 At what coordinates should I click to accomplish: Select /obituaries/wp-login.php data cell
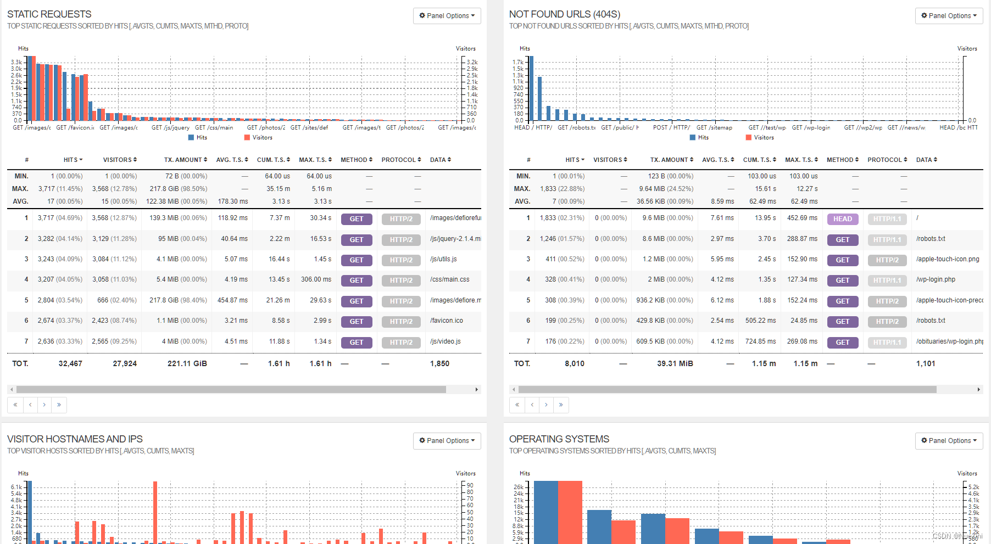(950, 341)
